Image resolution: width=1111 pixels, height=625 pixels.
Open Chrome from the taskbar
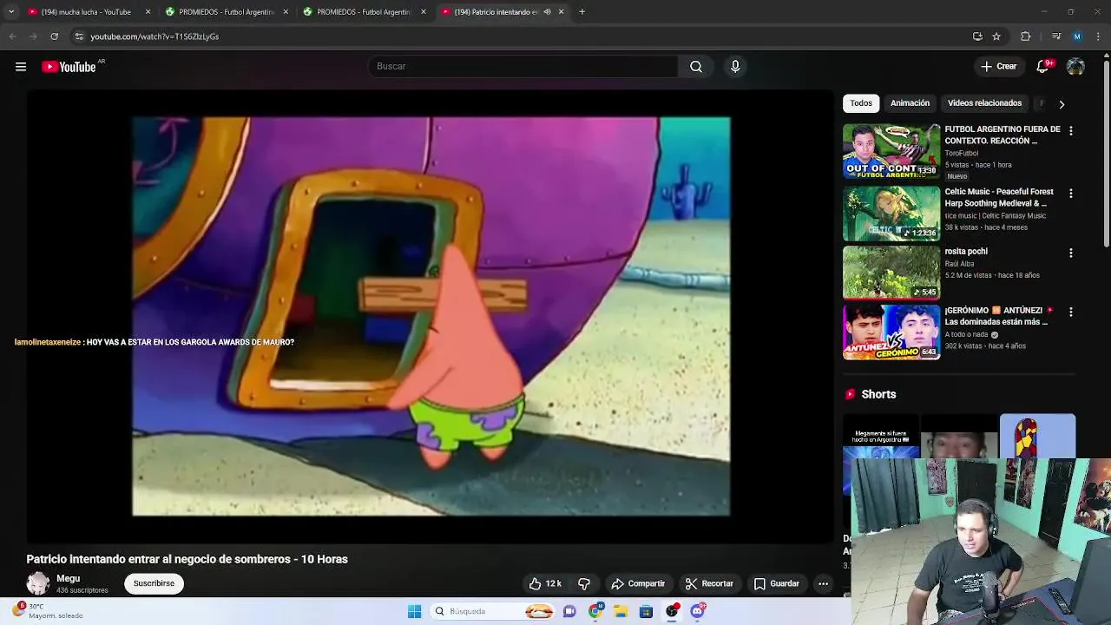595,611
